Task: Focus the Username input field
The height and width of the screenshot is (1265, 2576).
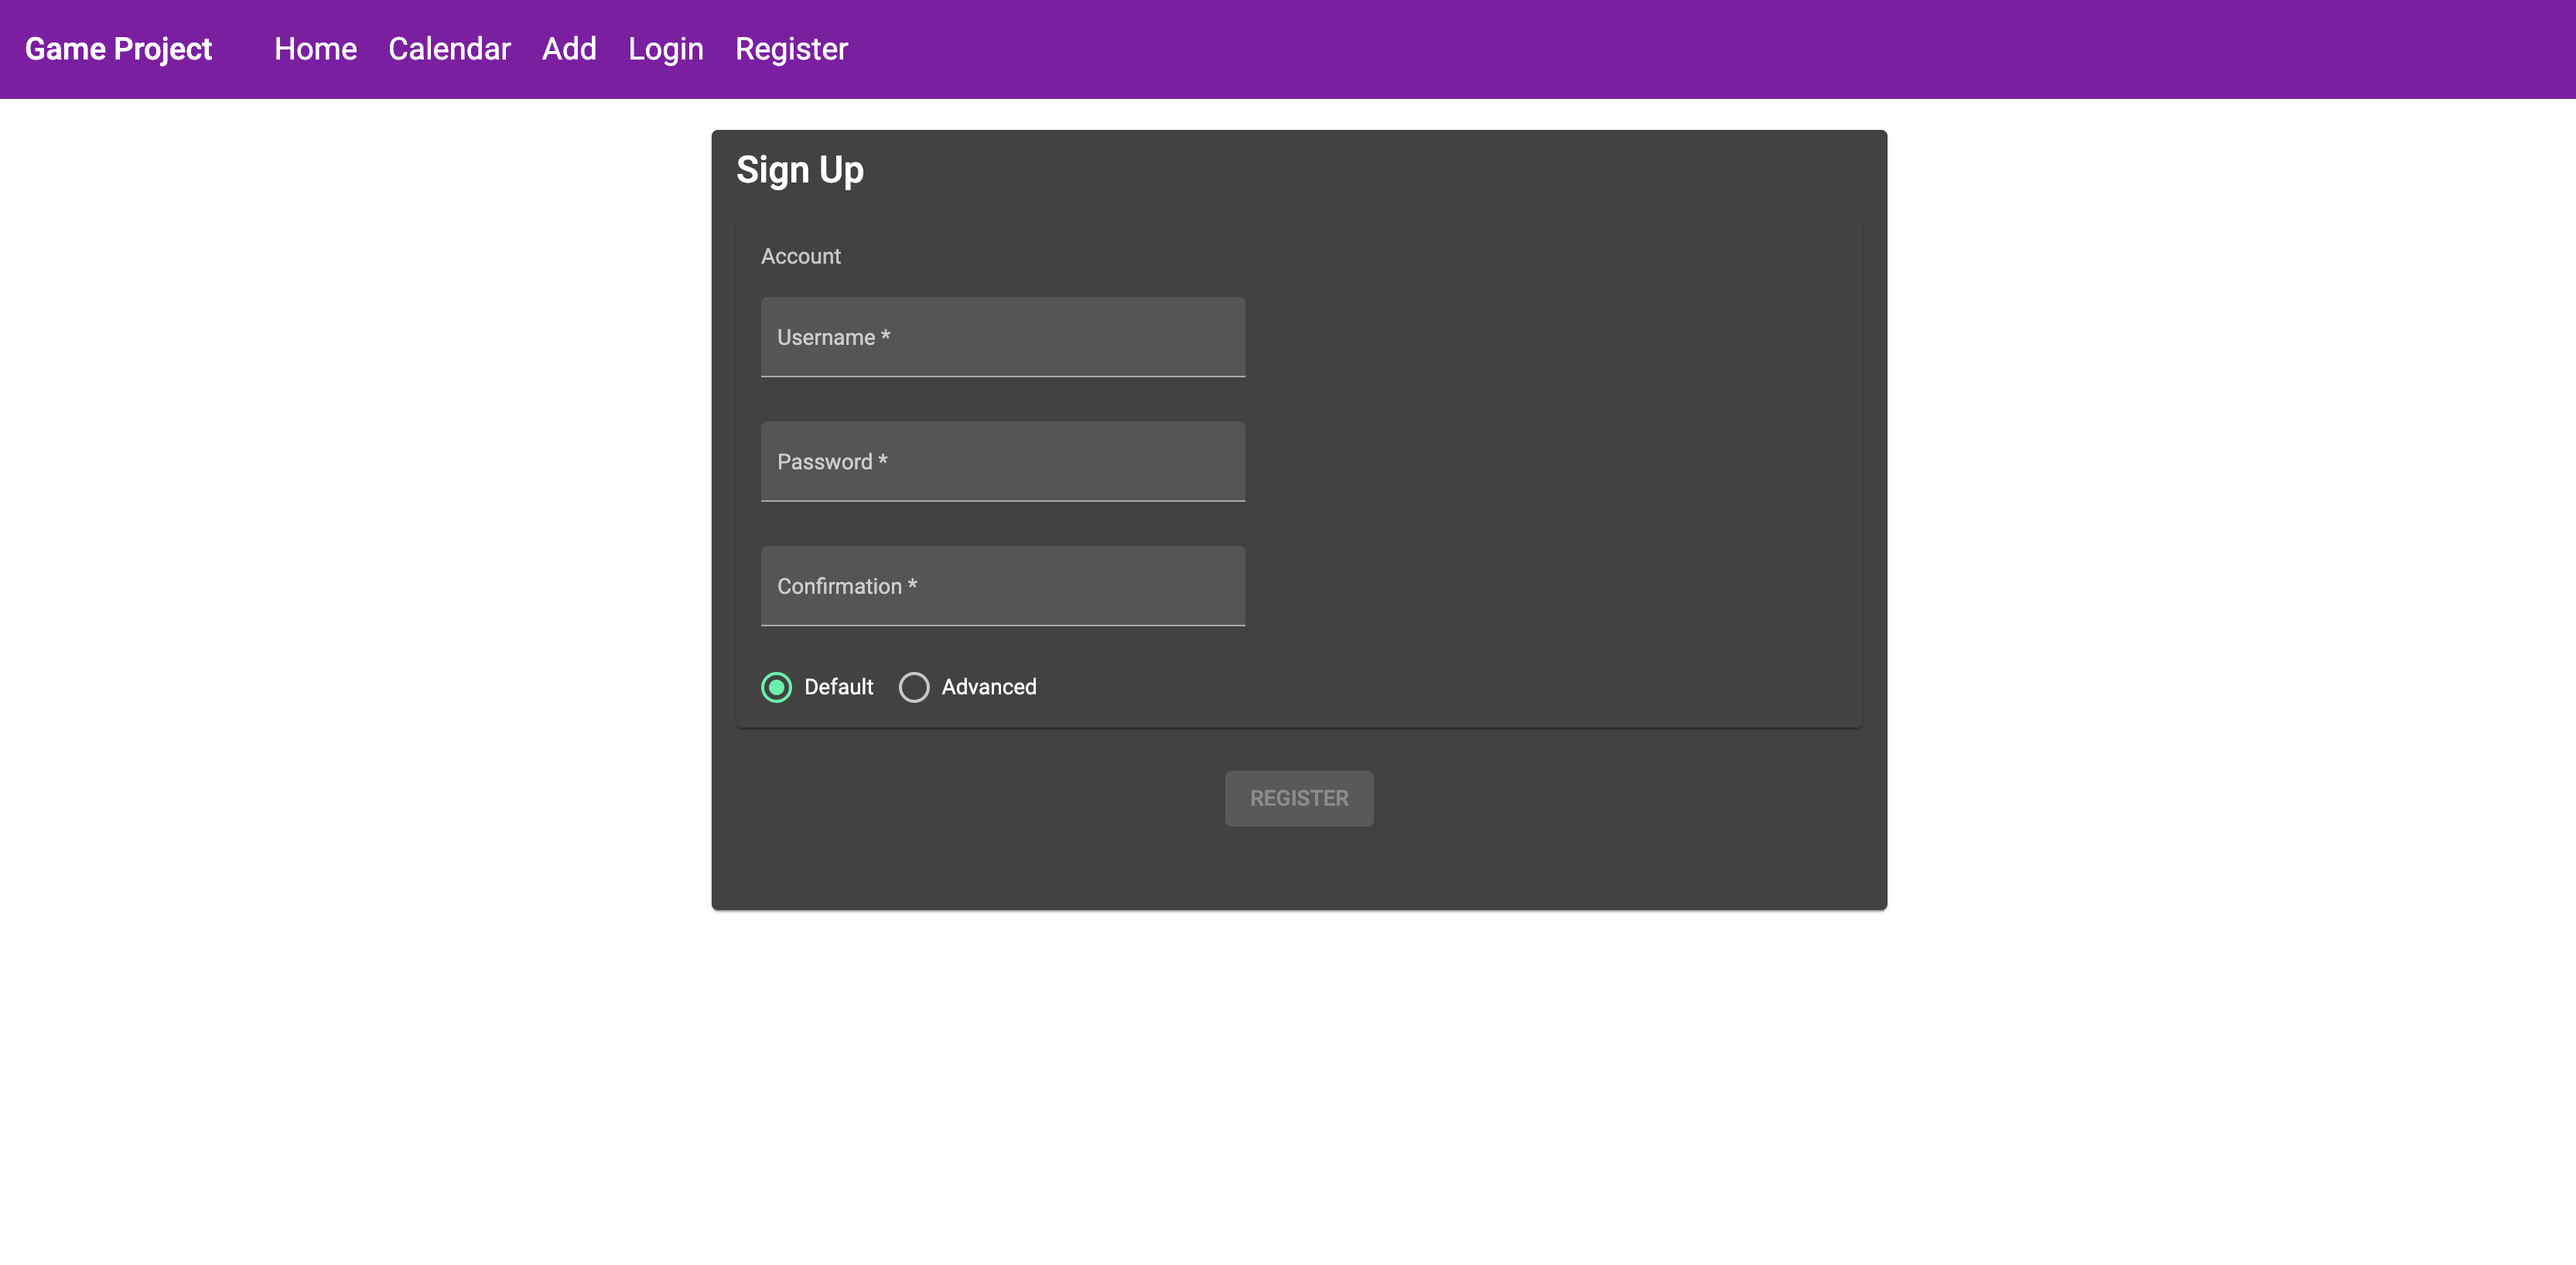Action: point(1002,336)
